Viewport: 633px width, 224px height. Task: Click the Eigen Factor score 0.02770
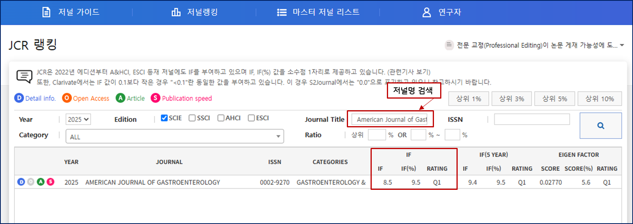point(551,182)
